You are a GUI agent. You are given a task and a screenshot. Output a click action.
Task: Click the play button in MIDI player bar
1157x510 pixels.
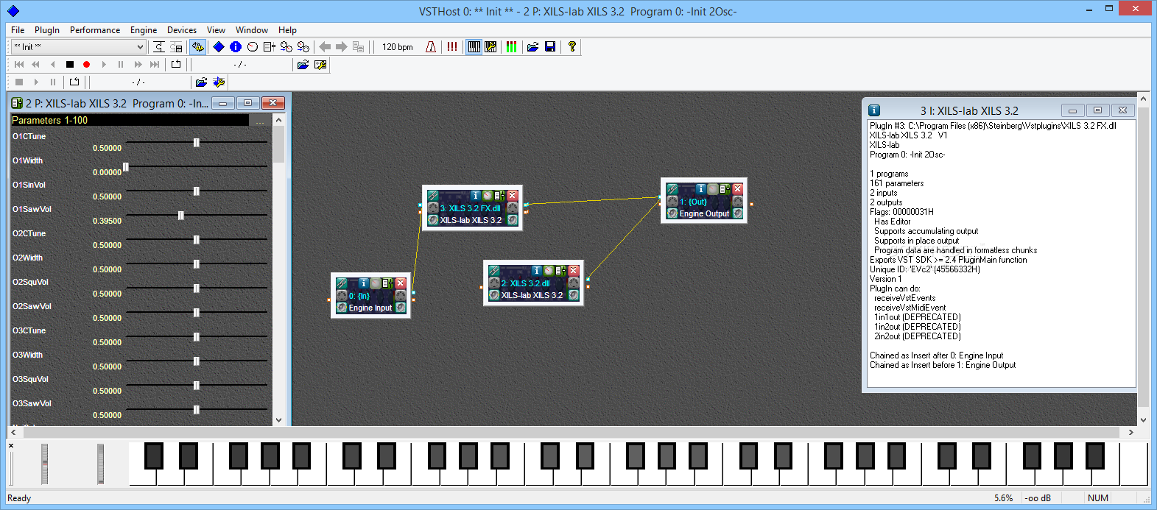point(104,64)
